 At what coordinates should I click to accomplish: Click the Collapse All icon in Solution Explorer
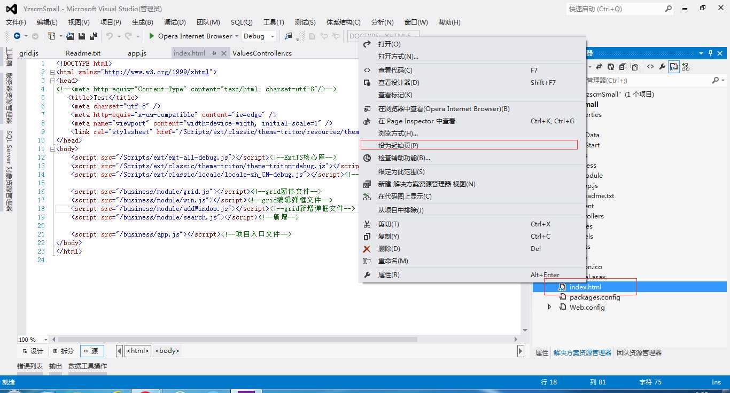pyautogui.click(x=623, y=67)
